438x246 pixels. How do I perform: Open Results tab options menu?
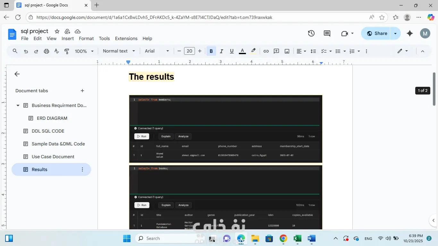(x=82, y=169)
